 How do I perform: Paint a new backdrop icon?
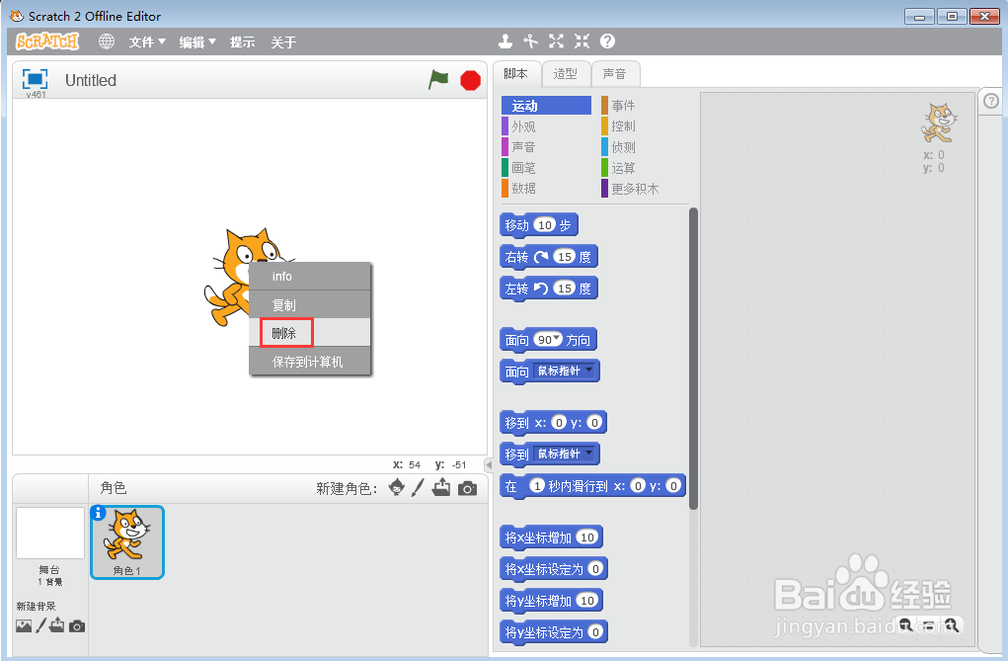tap(41, 625)
